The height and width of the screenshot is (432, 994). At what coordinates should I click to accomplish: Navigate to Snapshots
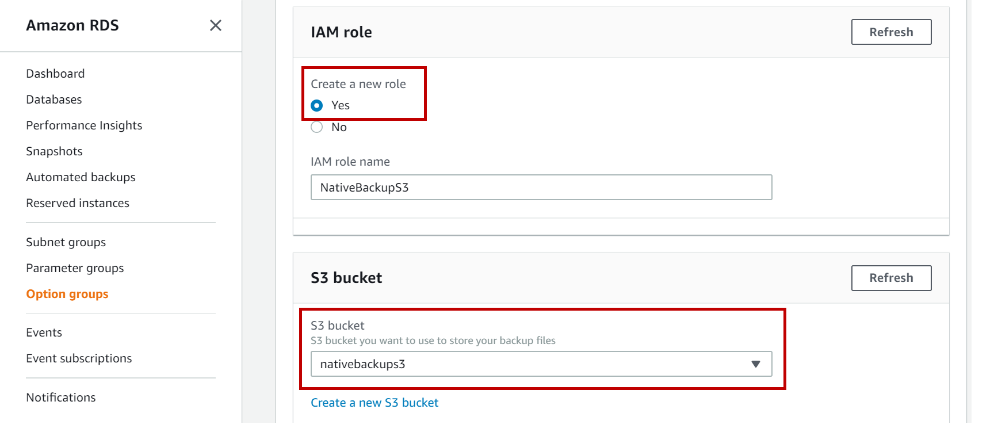[54, 151]
